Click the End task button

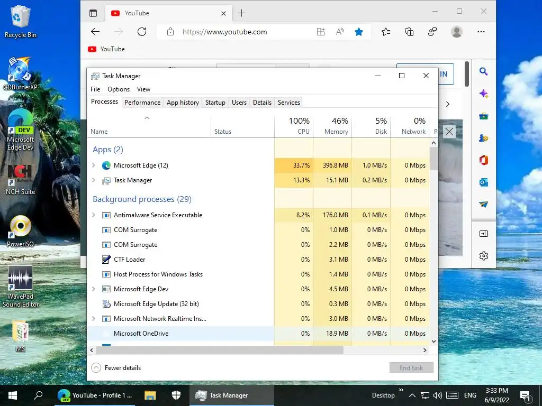(411, 368)
